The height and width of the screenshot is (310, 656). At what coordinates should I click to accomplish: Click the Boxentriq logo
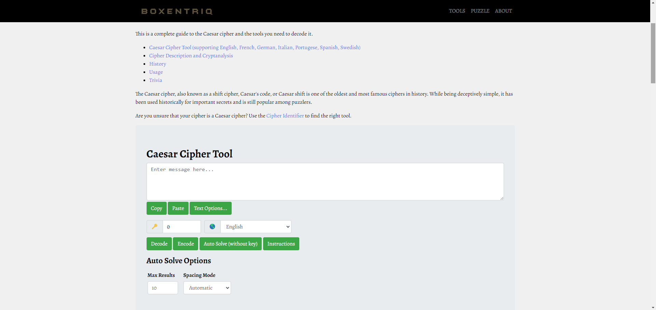point(177,11)
